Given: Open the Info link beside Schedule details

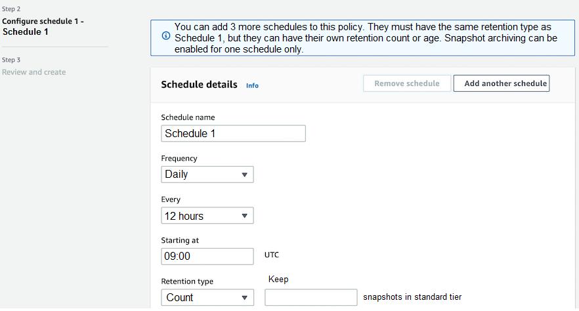Looking at the screenshot, I should click(252, 85).
